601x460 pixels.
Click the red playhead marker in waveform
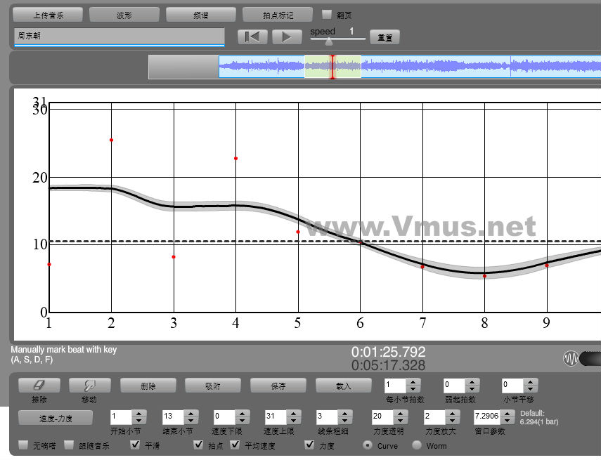pos(332,67)
